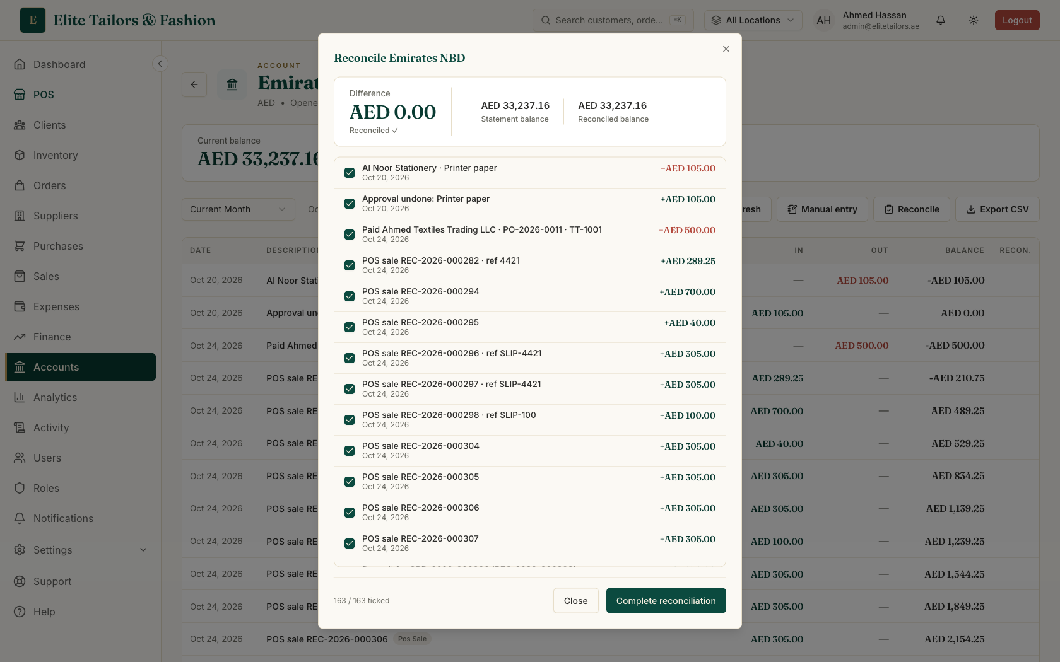Navigate to Clients in the sidebar

point(80,125)
